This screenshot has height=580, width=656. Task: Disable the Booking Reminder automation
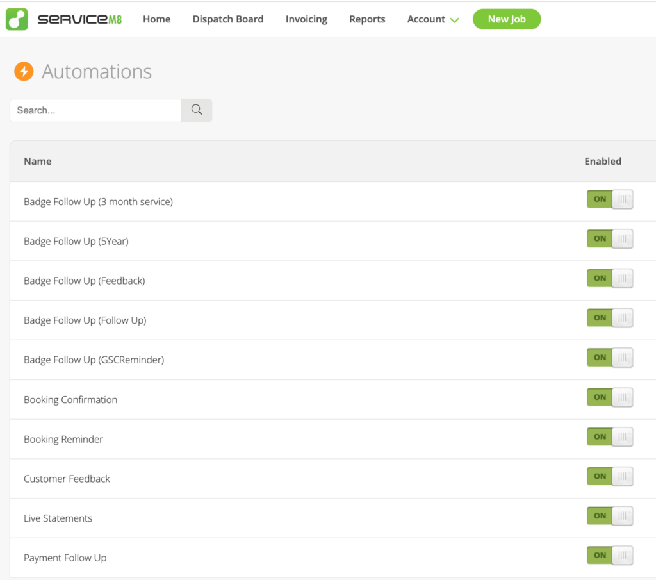[609, 436]
